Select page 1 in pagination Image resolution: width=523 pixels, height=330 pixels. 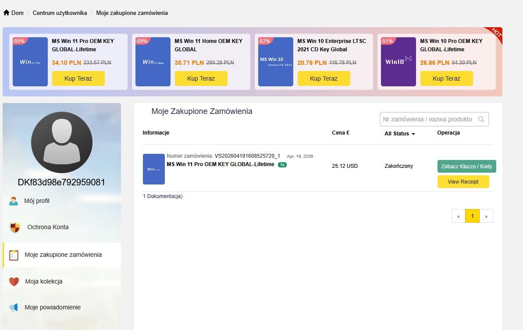pos(472,216)
